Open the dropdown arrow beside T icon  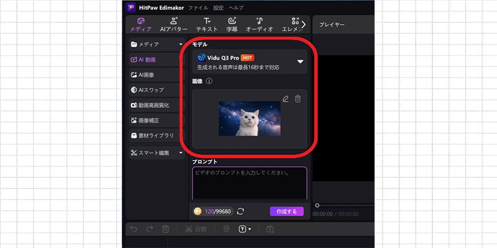(x=250, y=229)
